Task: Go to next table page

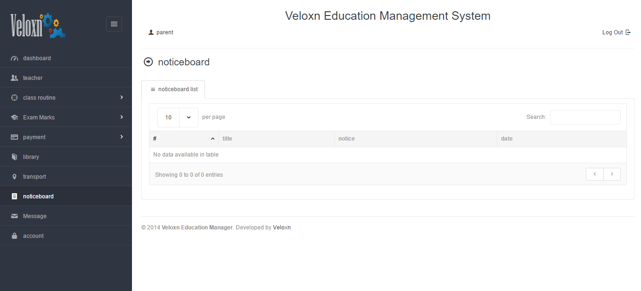Action: pos(612,174)
